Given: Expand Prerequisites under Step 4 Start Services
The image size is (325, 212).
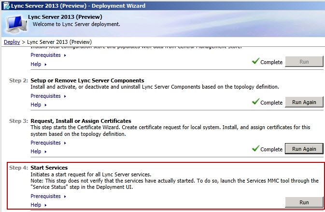Looking at the screenshot, I should [46, 196].
